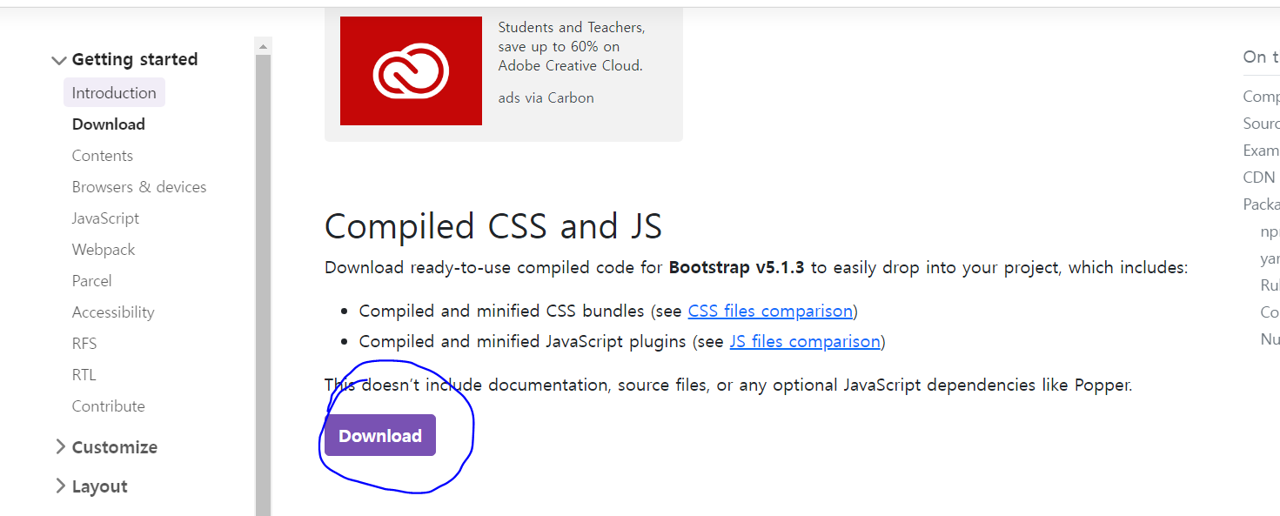The height and width of the screenshot is (516, 1280).
Task: Open the CSS files comparison link
Action: point(770,311)
